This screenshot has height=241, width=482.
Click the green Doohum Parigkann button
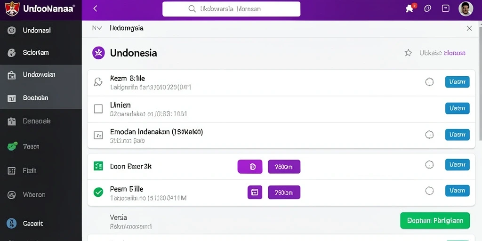[x=435, y=221]
